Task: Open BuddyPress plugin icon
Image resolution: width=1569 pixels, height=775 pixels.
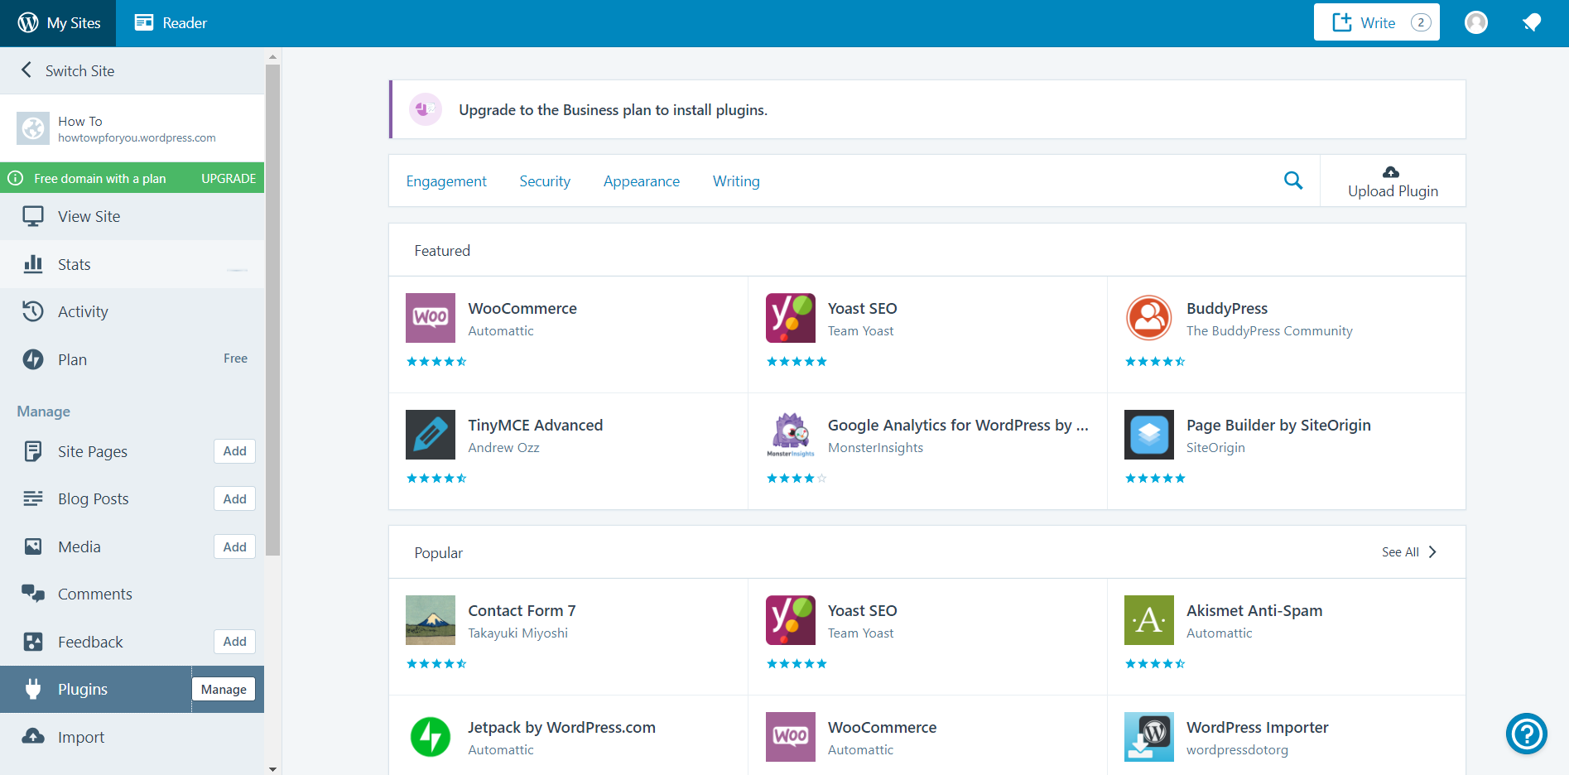Action: click(x=1149, y=318)
